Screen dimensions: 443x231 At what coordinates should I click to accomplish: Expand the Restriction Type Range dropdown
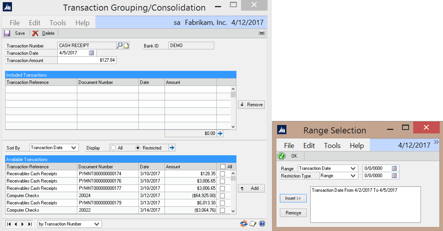(353, 176)
